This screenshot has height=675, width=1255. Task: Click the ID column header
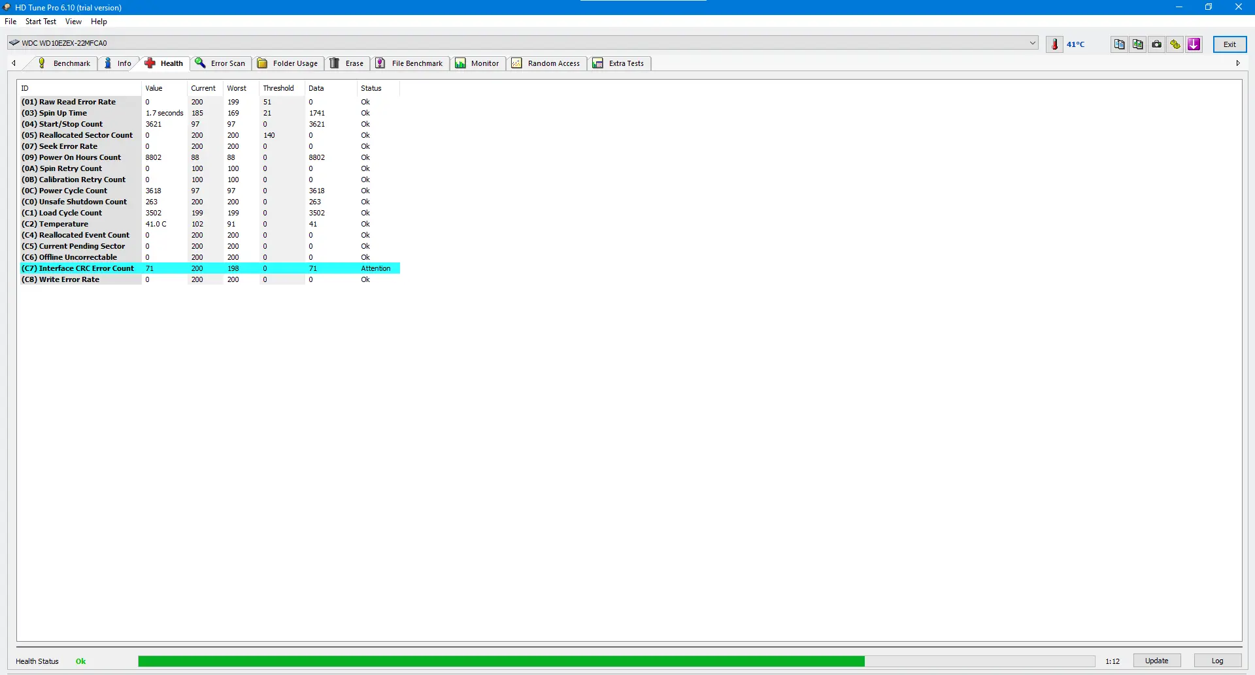(80, 88)
